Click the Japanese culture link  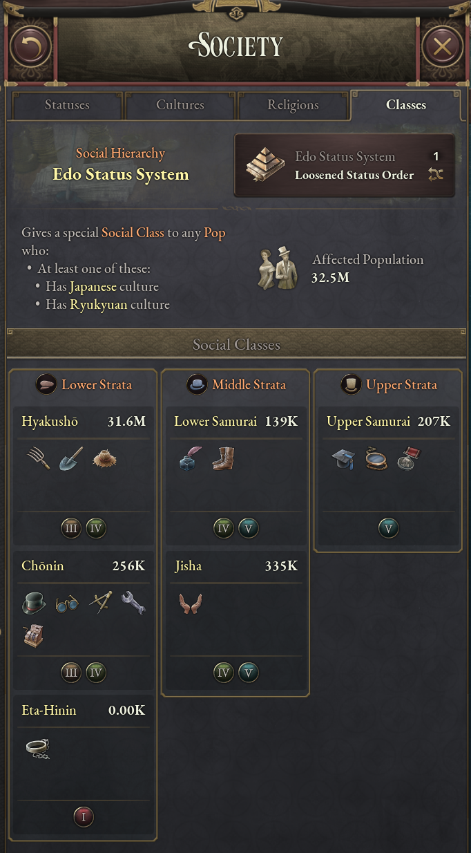93,287
